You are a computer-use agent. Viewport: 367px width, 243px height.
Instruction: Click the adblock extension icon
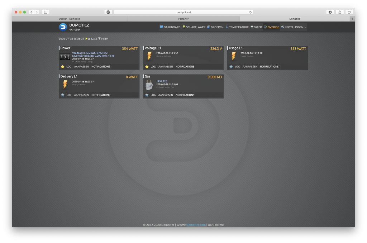click(108, 12)
